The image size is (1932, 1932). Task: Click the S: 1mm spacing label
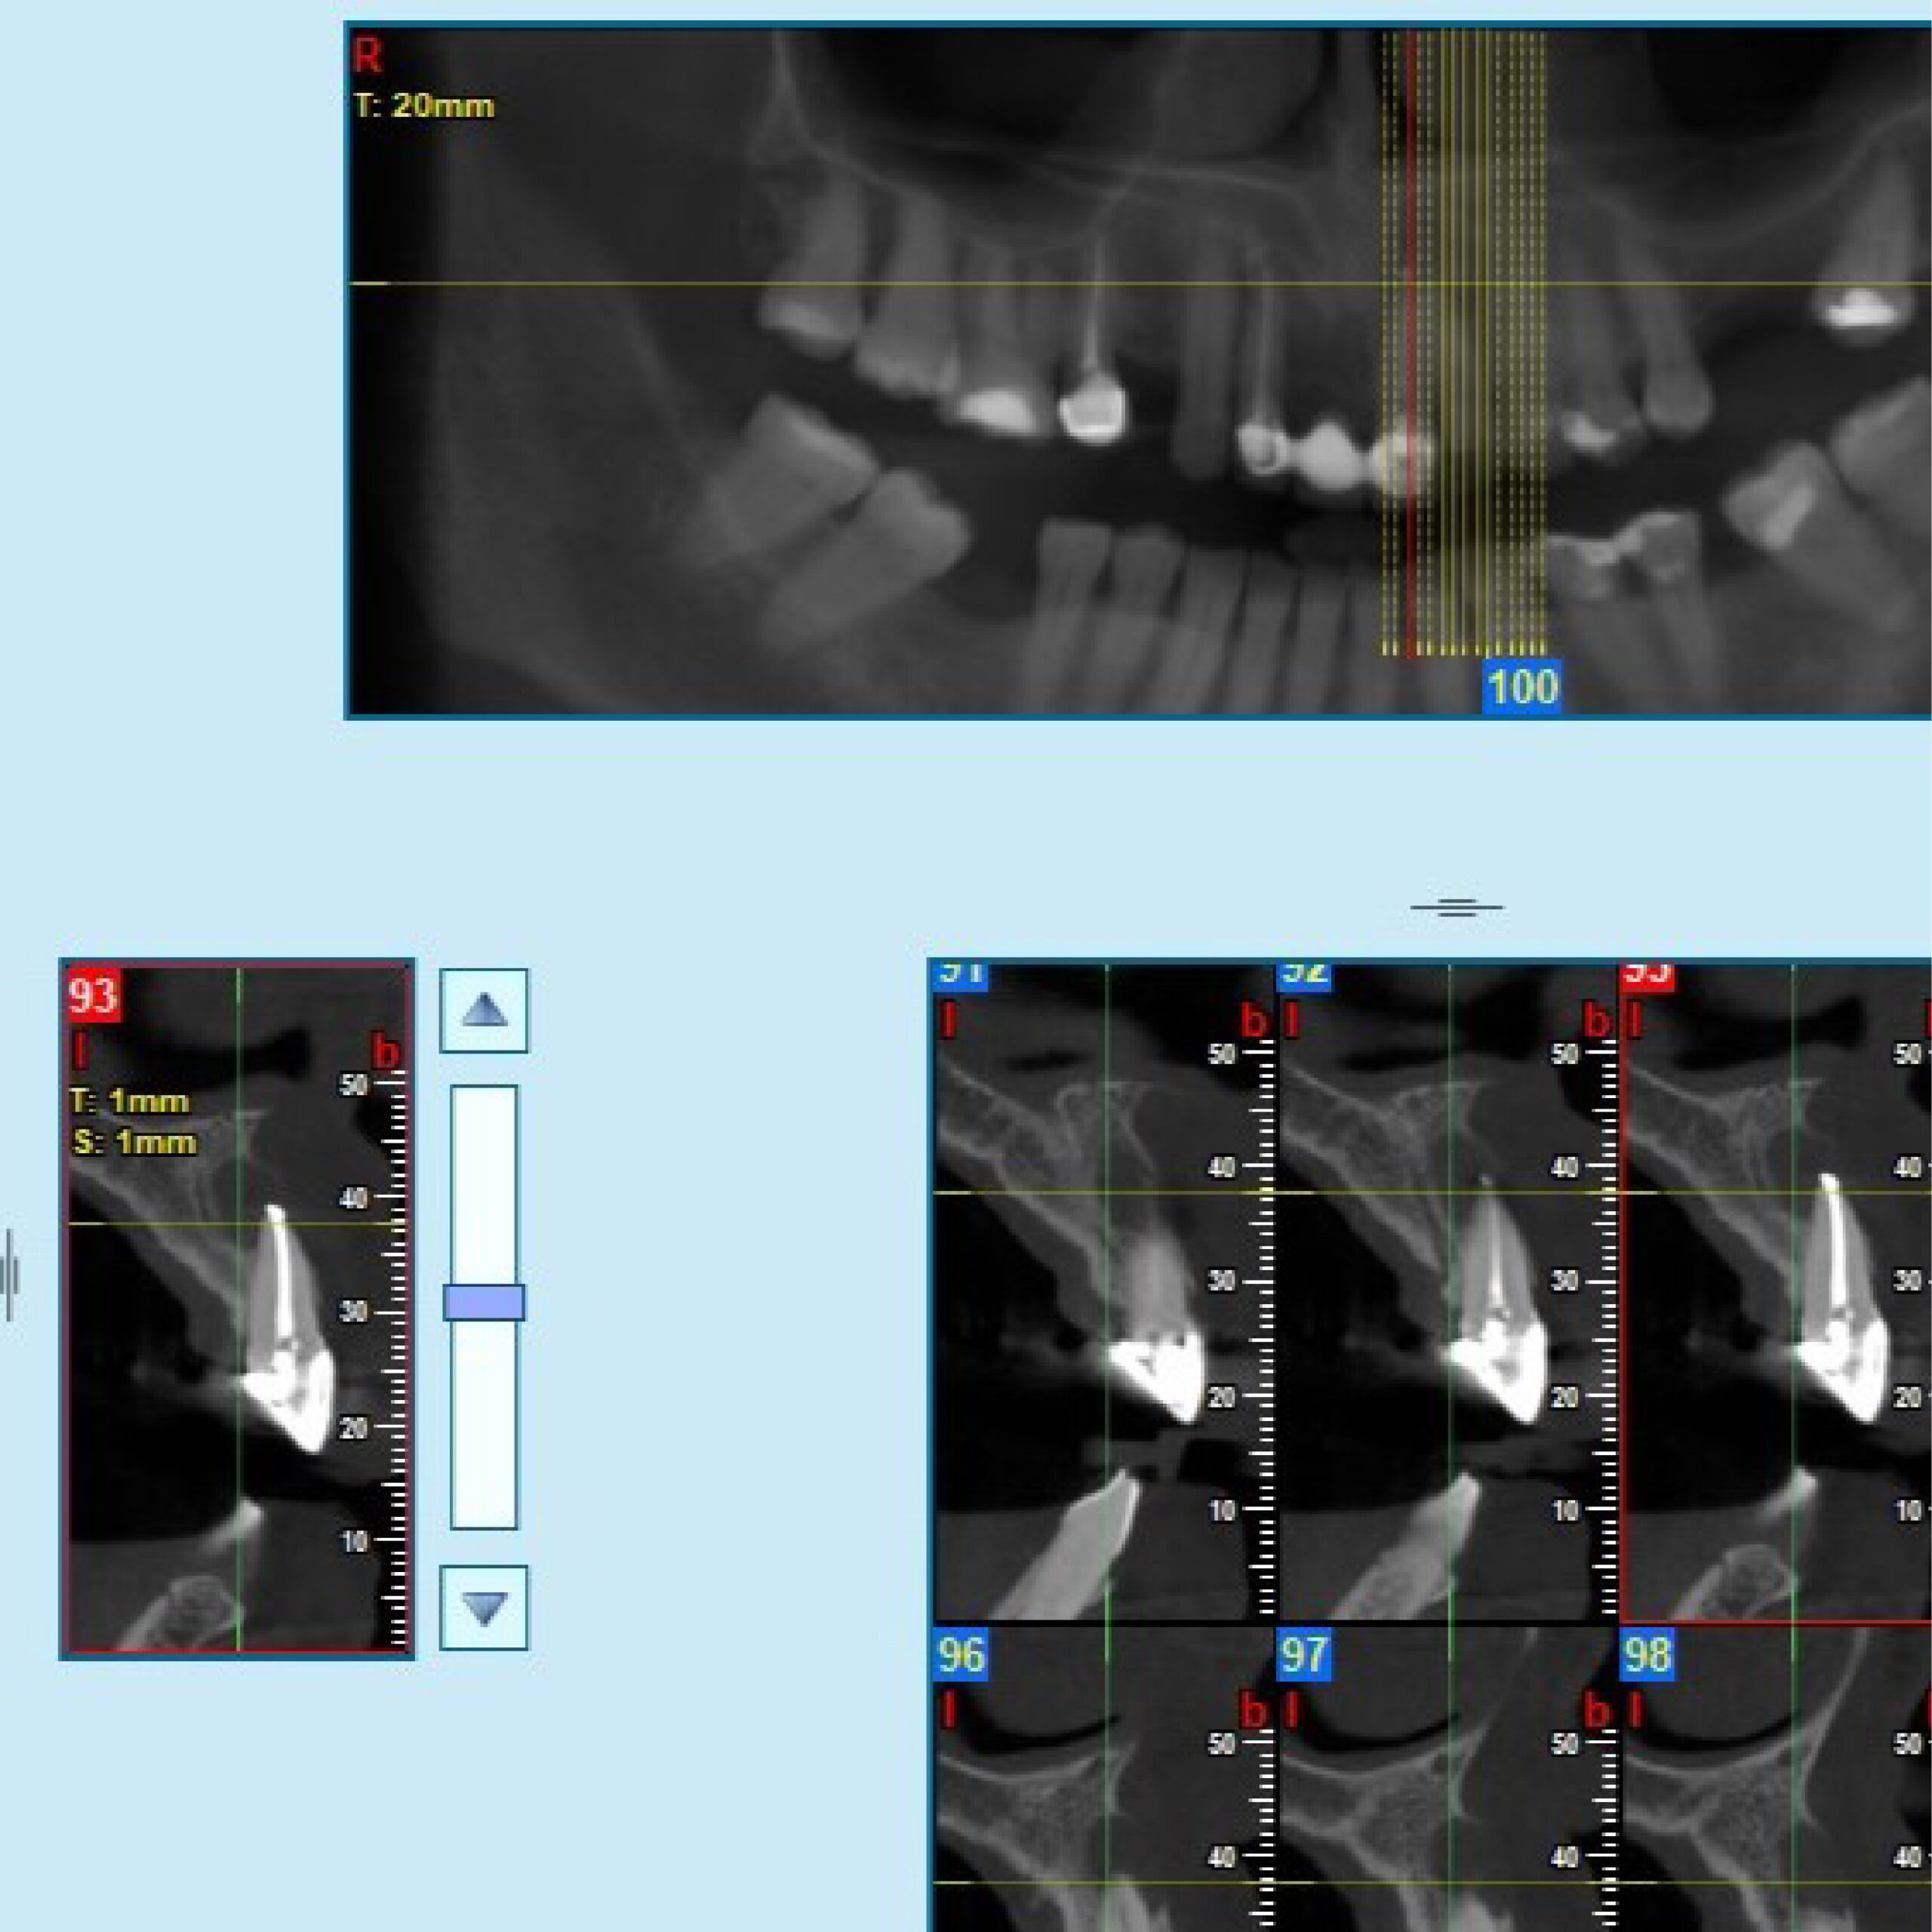click(x=134, y=1142)
